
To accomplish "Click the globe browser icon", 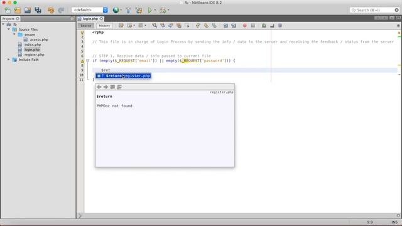I will pyautogui.click(x=116, y=10).
